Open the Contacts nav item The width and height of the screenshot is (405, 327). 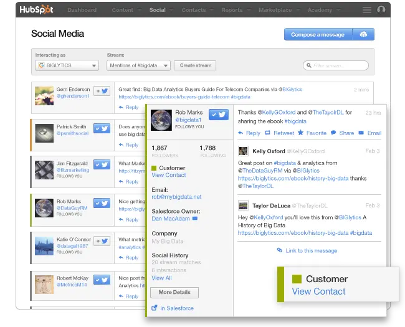click(193, 10)
